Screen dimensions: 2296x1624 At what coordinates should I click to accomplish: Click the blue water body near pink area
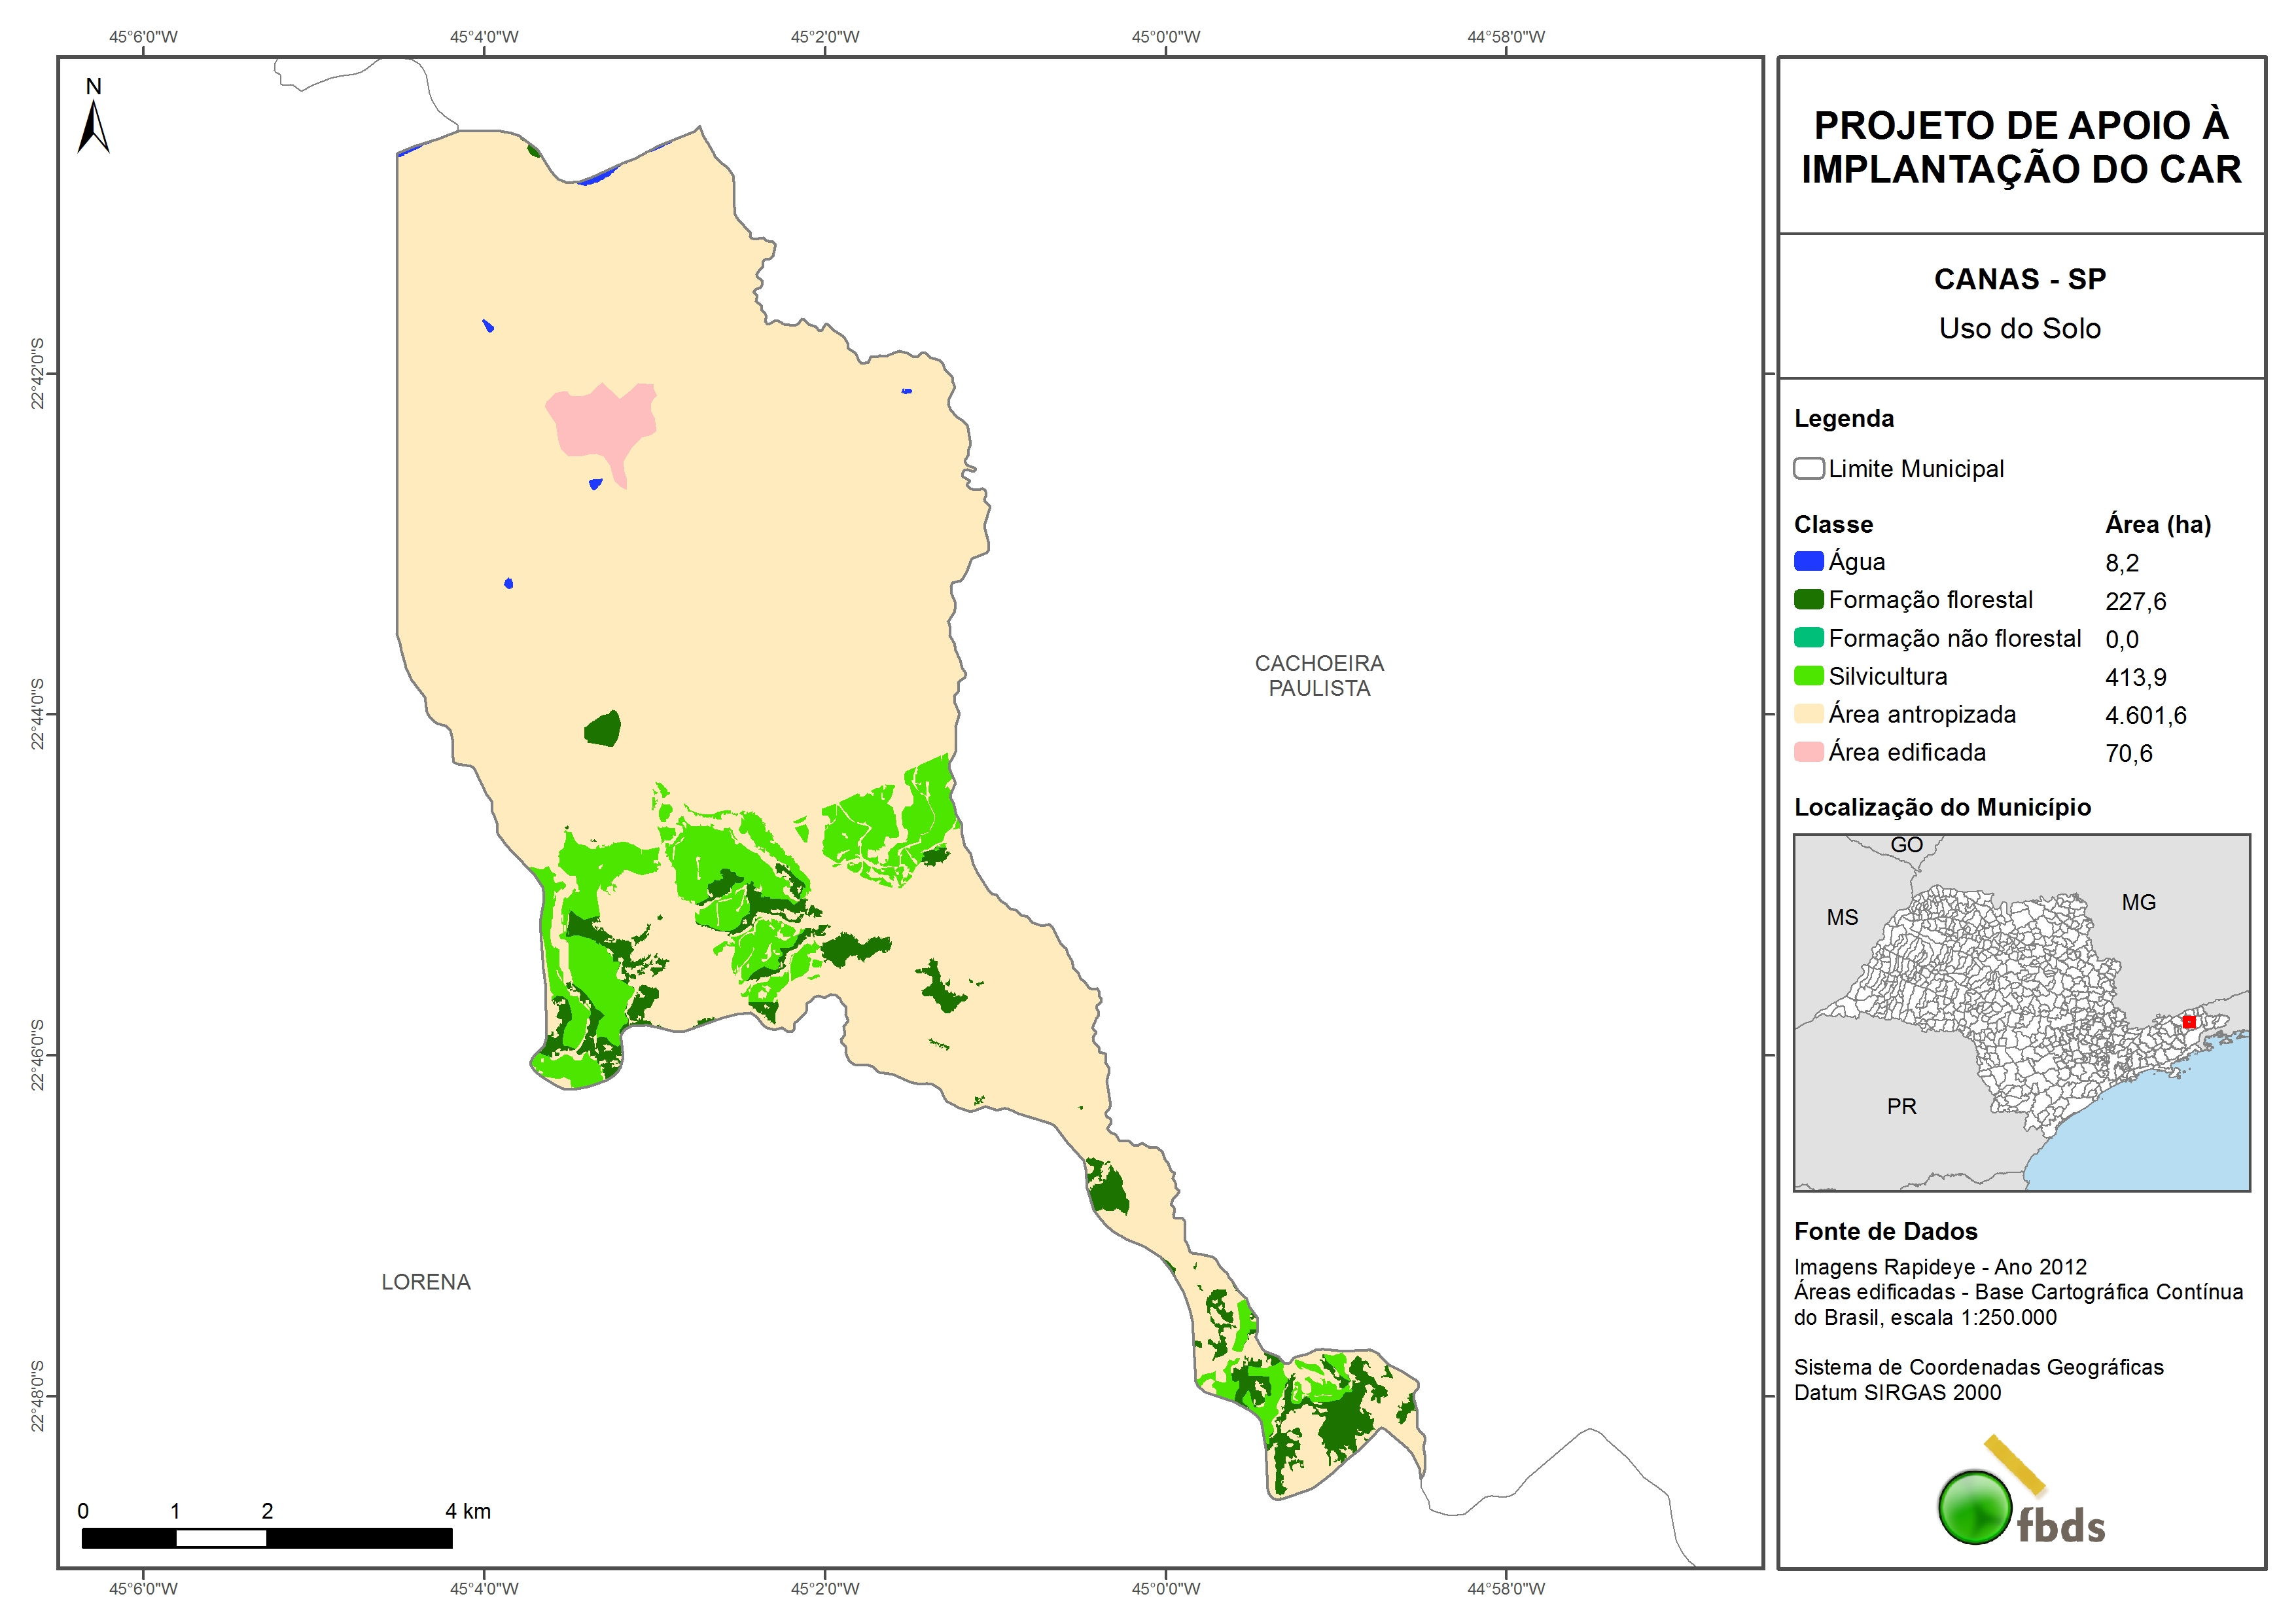pyautogui.click(x=595, y=484)
